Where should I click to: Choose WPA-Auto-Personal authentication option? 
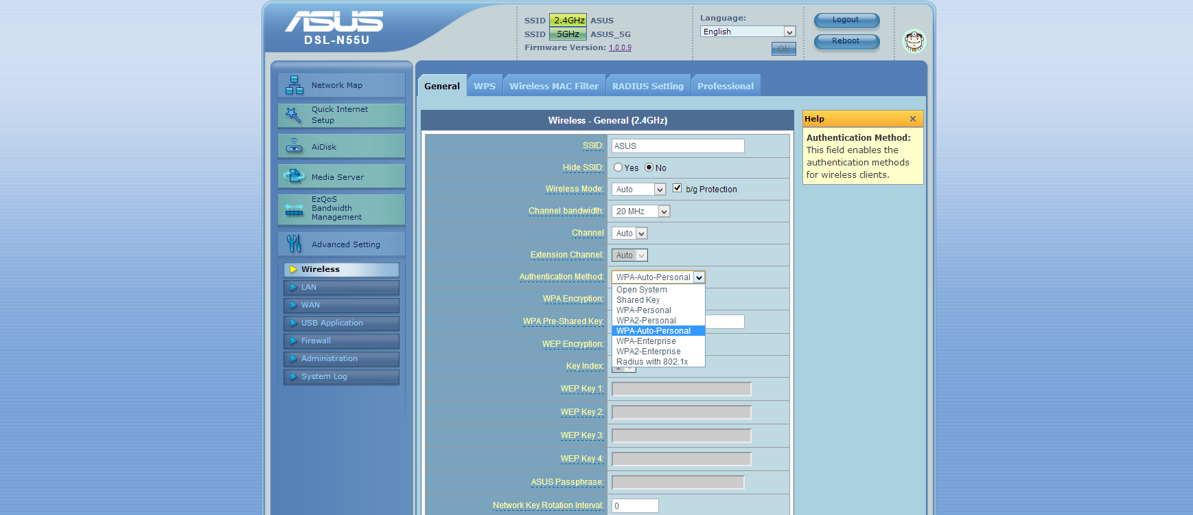point(658,331)
